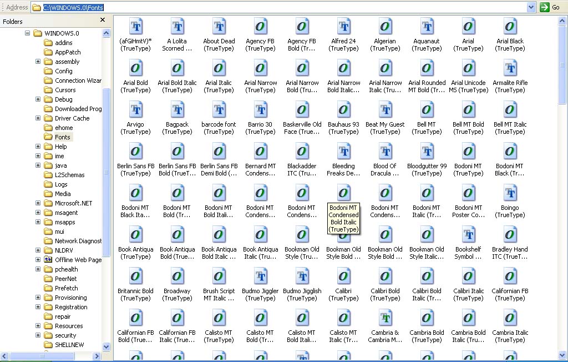Image resolution: width=568 pixels, height=362 pixels.
Task: Collapse the WINDOWS.0 folder tree node
Action: tap(27, 33)
